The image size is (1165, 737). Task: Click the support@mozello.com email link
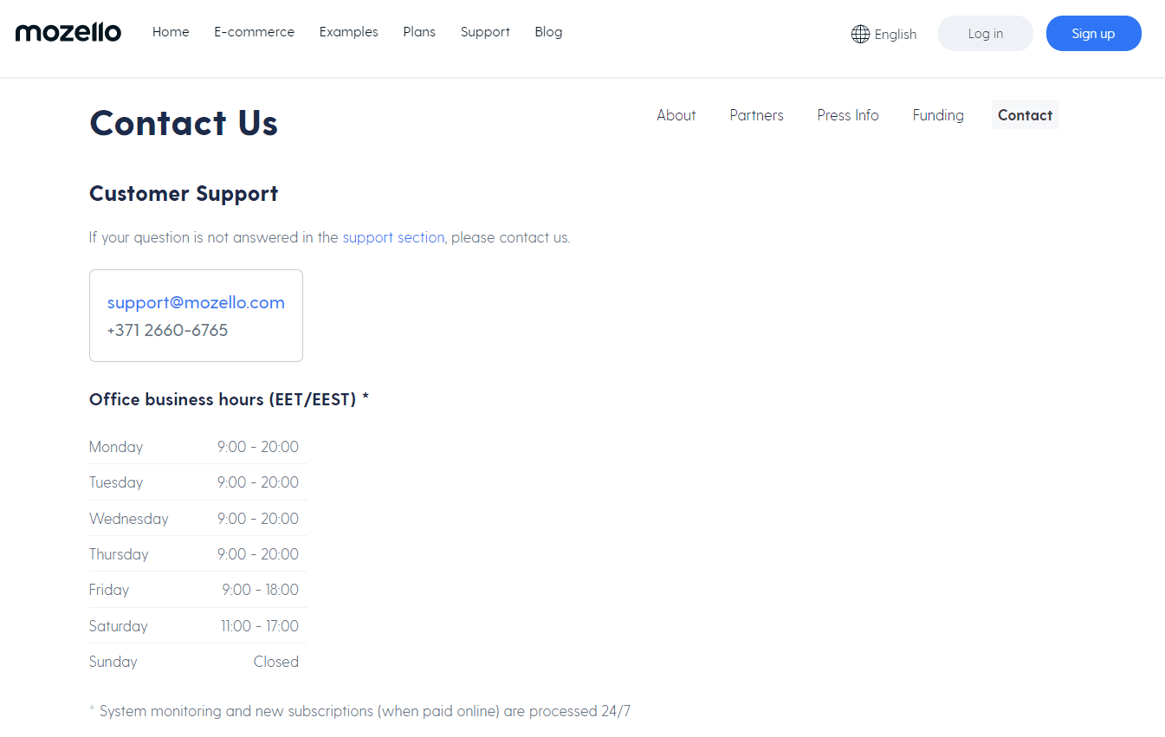[196, 302]
